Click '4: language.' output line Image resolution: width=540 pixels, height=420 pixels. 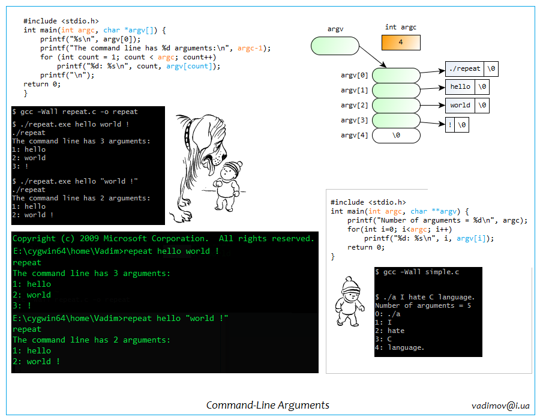click(400, 348)
